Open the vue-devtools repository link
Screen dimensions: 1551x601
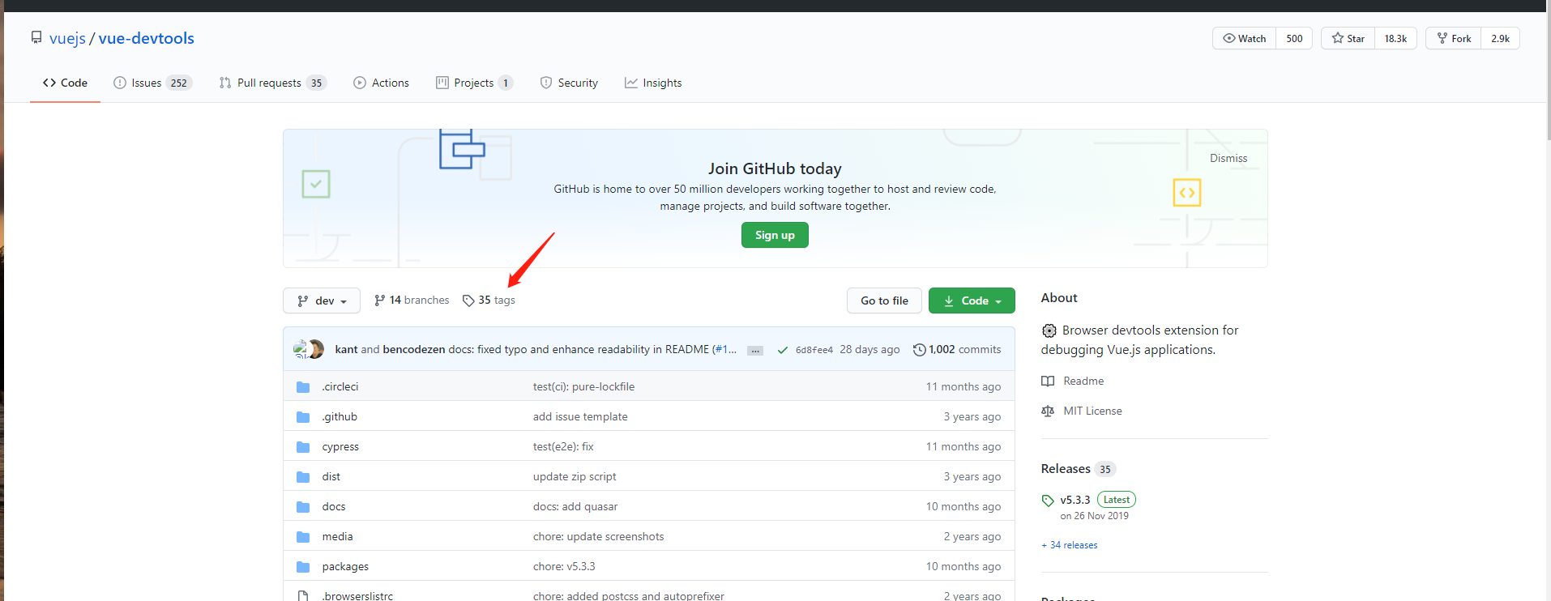click(x=146, y=38)
